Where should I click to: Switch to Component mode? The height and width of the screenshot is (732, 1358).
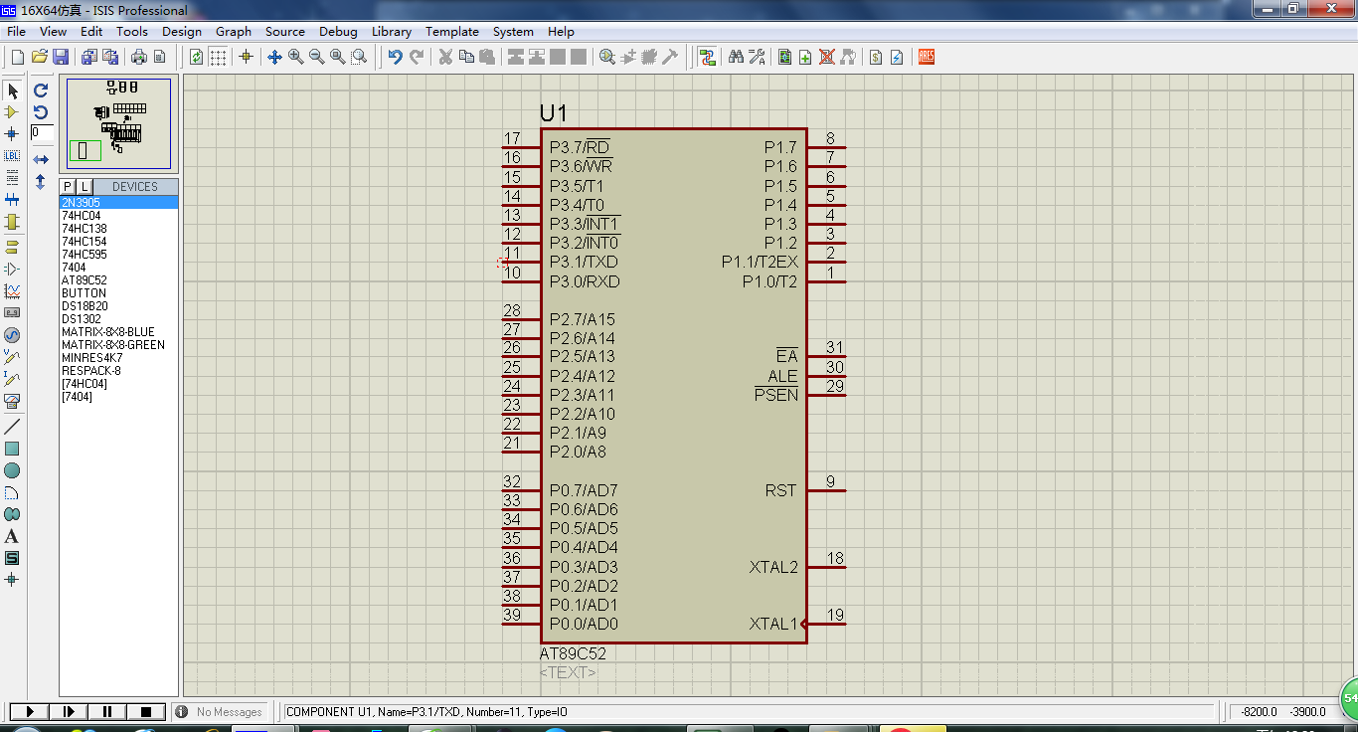point(12,112)
